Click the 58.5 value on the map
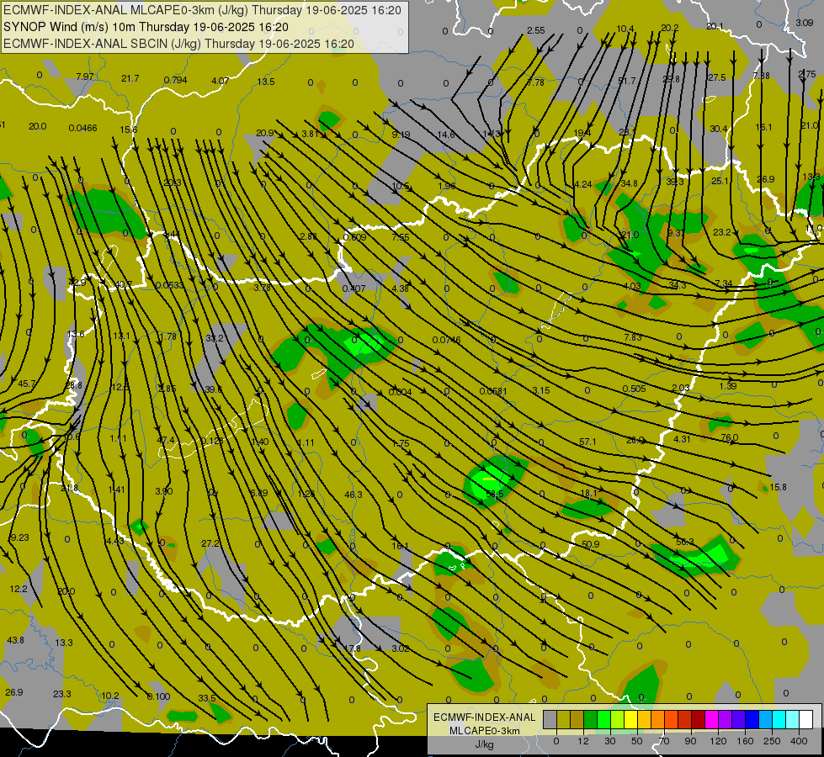This screenshot has height=757, width=824. point(495,495)
